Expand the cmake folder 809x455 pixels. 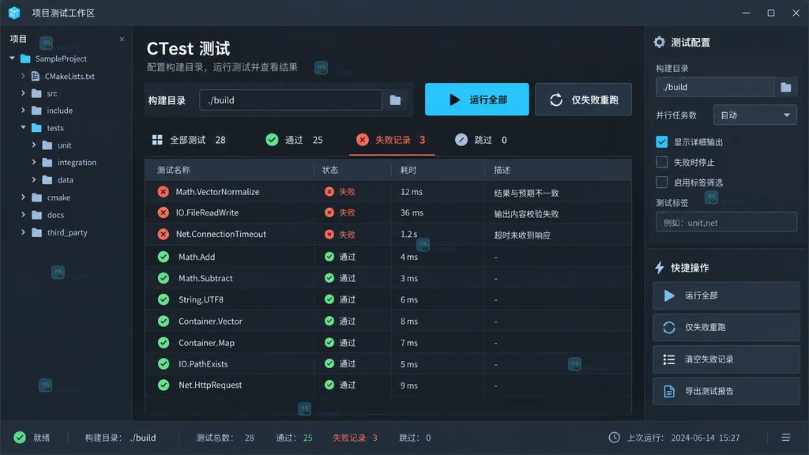click(x=23, y=197)
